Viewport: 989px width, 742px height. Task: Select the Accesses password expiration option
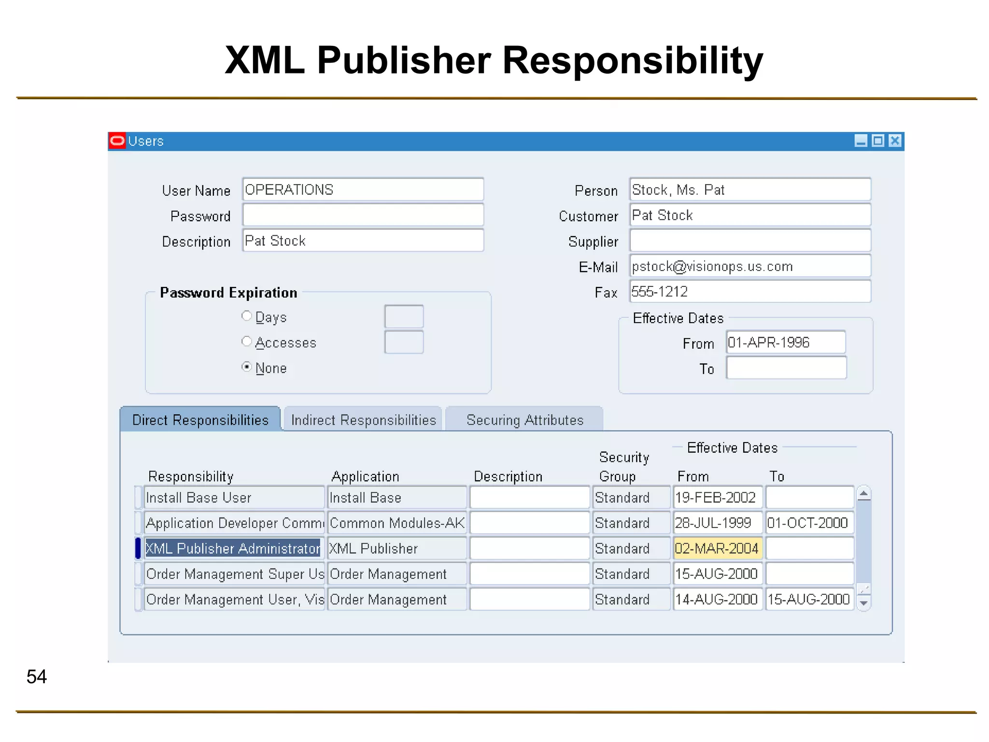point(246,342)
